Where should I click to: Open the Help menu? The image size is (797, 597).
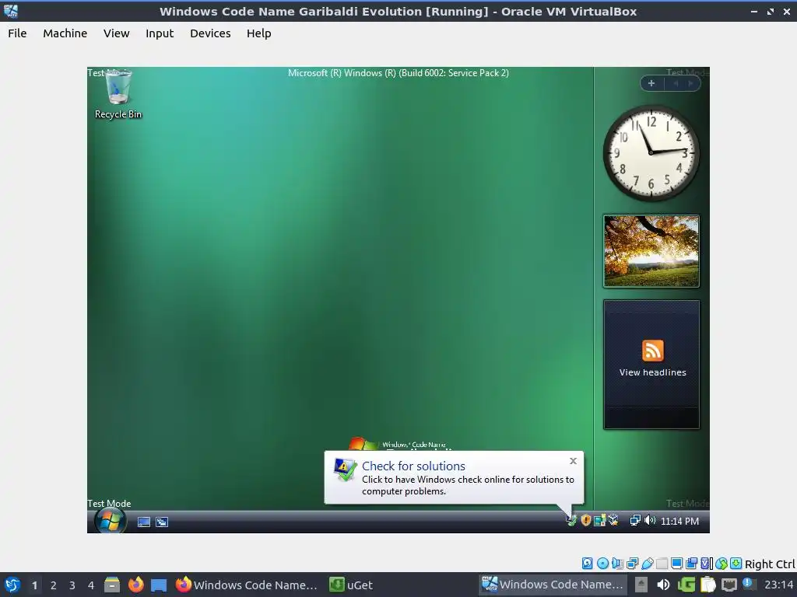click(x=258, y=33)
